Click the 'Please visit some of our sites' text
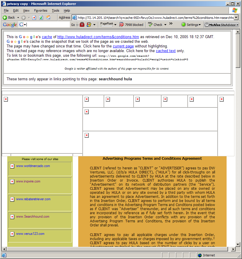 tap(40, 159)
